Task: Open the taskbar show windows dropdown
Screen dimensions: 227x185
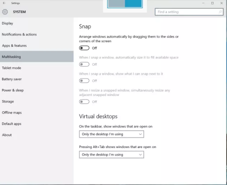Action: 112,134
